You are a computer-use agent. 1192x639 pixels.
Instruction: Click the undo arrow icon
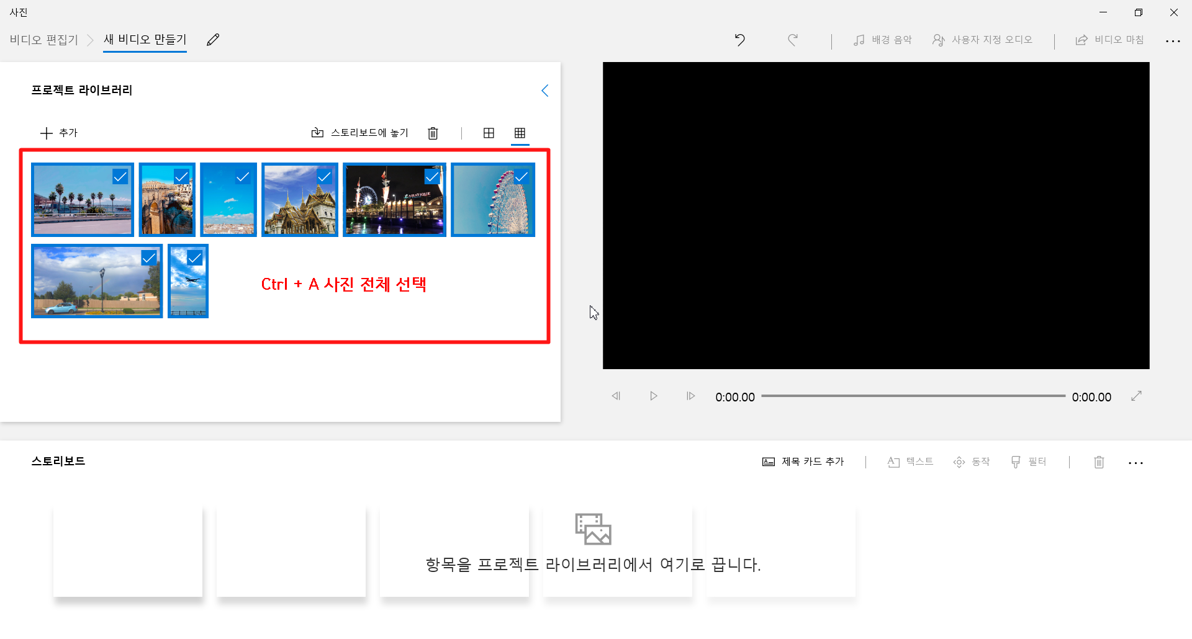739,40
